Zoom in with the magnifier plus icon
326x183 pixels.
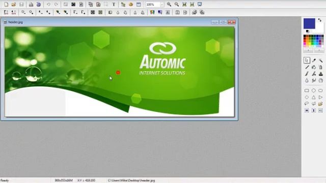pyautogui.click(x=169, y=5)
